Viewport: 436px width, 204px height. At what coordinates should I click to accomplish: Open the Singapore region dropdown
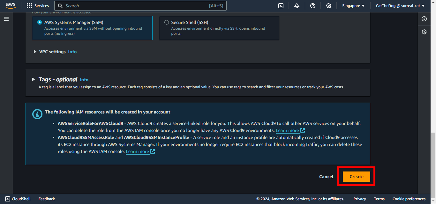click(353, 6)
